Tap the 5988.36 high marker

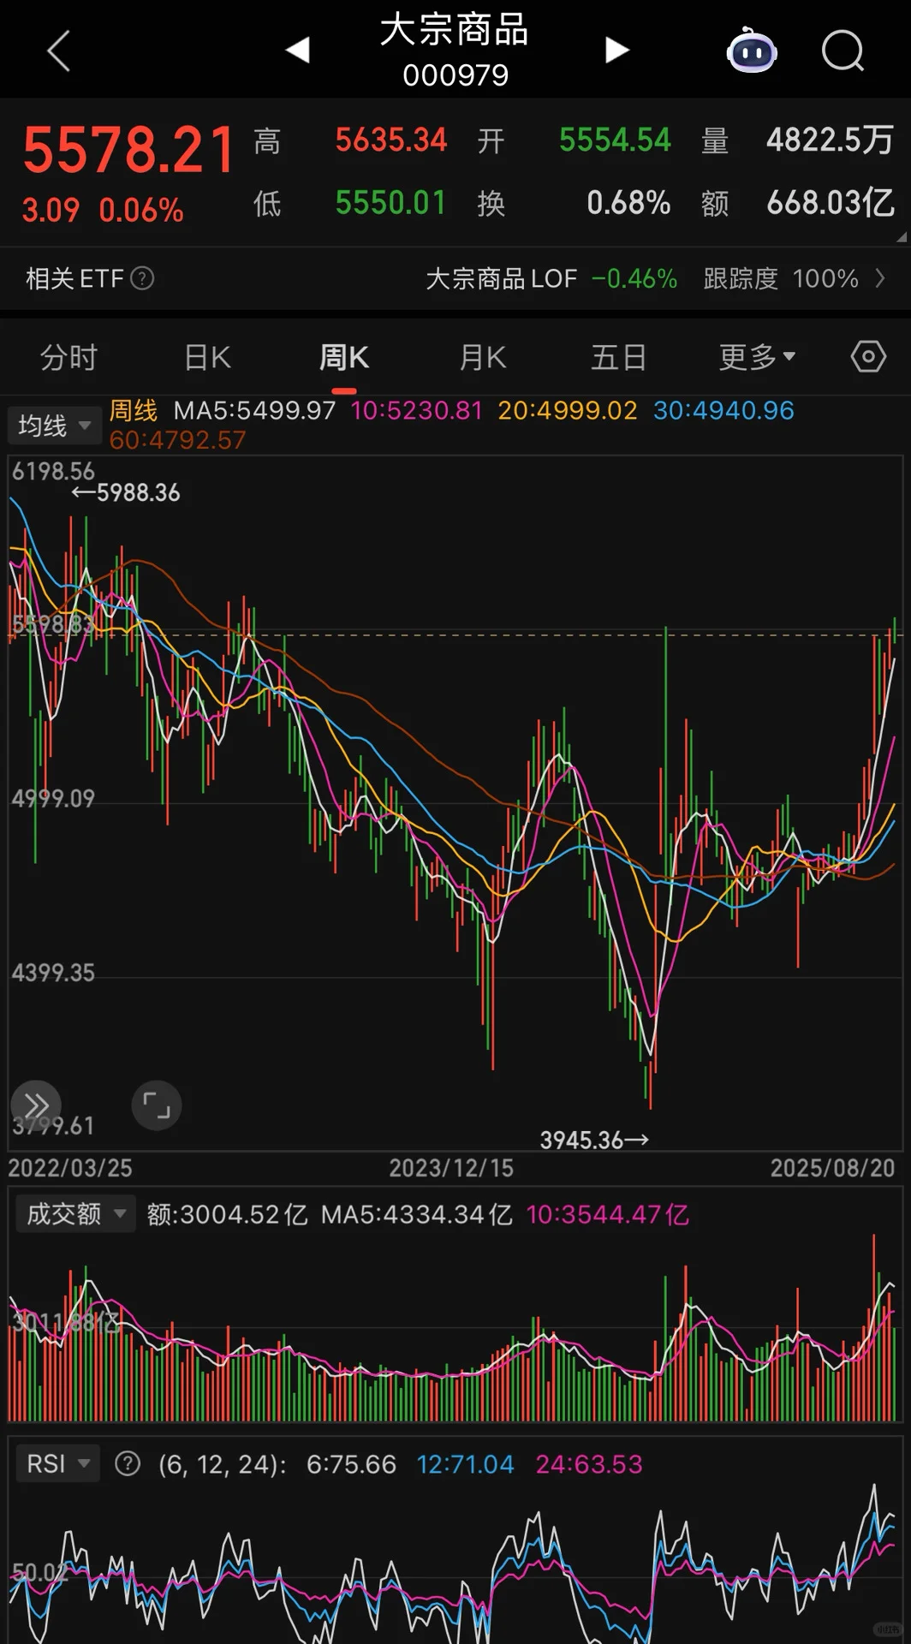pyautogui.click(x=126, y=492)
